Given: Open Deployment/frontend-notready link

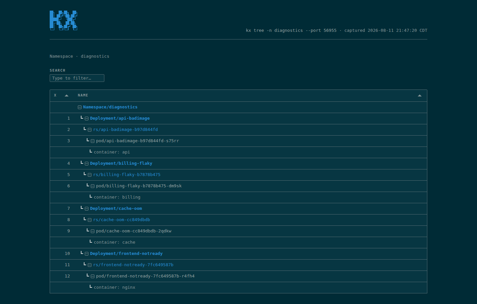Looking at the screenshot, I should tap(126, 254).
